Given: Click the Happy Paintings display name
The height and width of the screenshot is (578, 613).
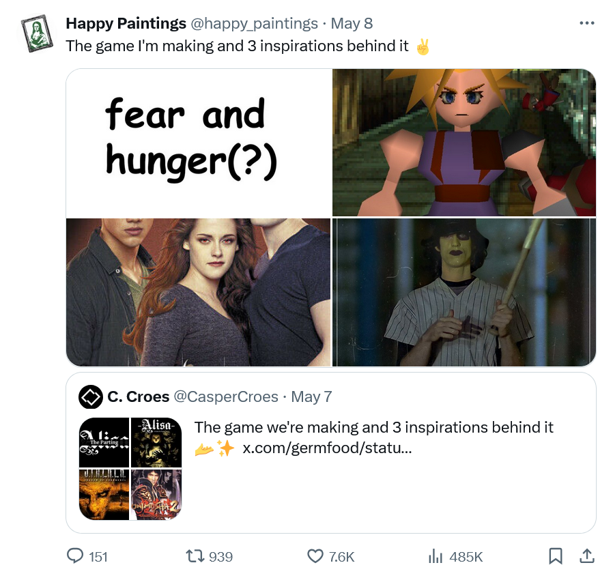Looking at the screenshot, I should click(126, 24).
